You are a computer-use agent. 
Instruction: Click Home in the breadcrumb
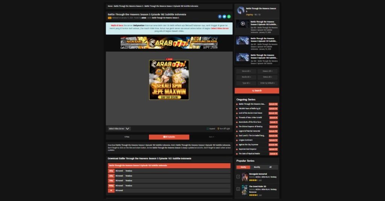pos(110,6)
